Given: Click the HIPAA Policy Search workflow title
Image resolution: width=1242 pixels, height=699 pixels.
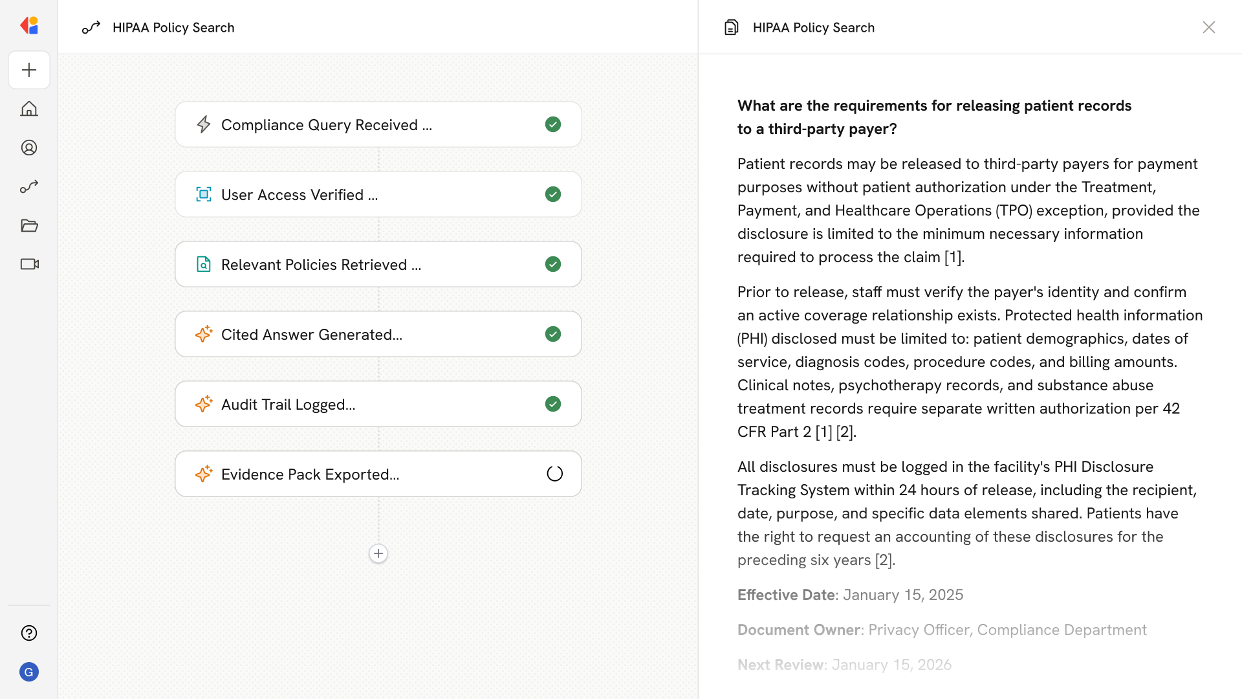Looking at the screenshot, I should pyautogui.click(x=173, y=27).
